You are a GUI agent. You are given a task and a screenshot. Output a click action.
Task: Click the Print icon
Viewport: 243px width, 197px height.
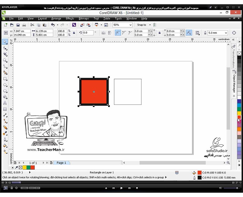[24, 25]
